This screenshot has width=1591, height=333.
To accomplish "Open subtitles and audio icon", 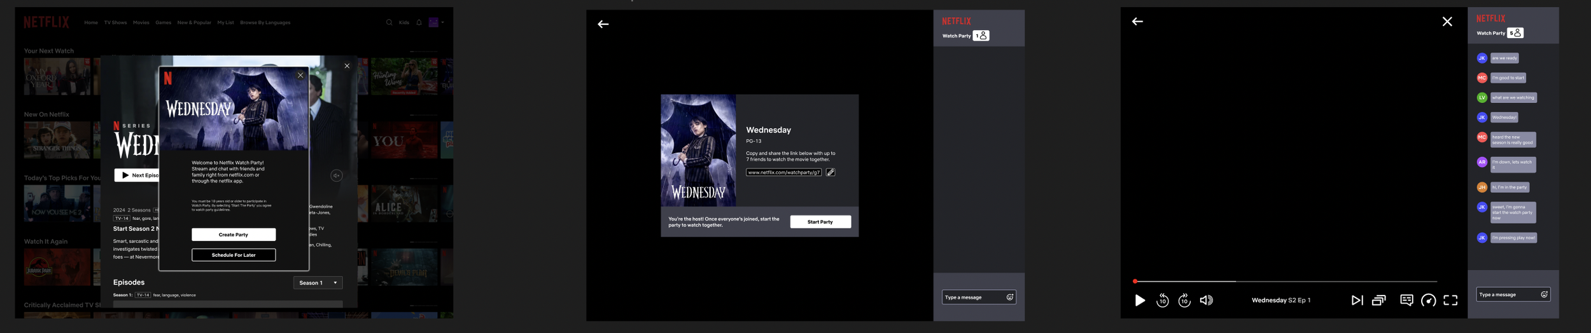I will (1406, 301).
